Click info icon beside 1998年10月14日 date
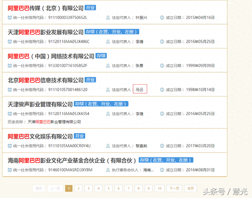 pos(162,90)
